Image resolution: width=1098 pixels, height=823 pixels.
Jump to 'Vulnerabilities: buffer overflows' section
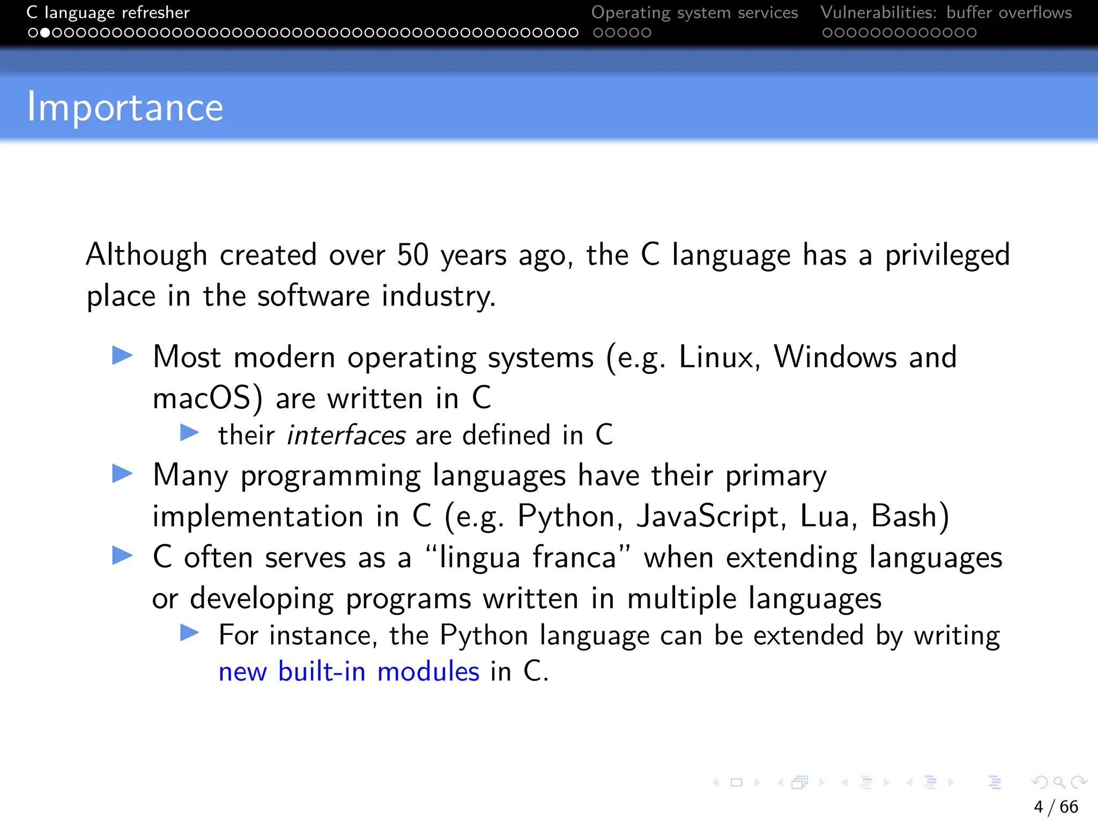coord(946,12)
